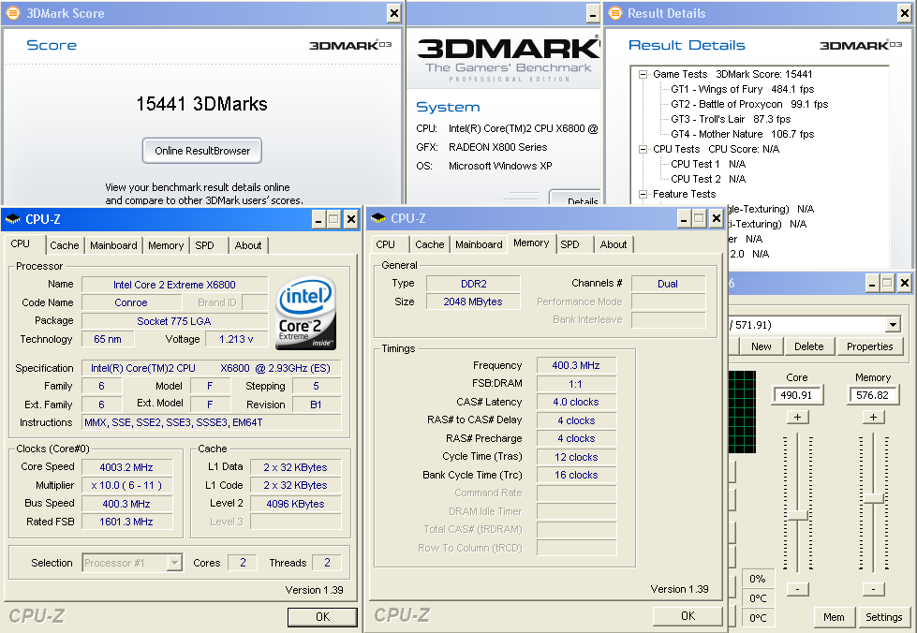
Task: Open Mainboard tab in left CPU-Z window
Action: 113,245
